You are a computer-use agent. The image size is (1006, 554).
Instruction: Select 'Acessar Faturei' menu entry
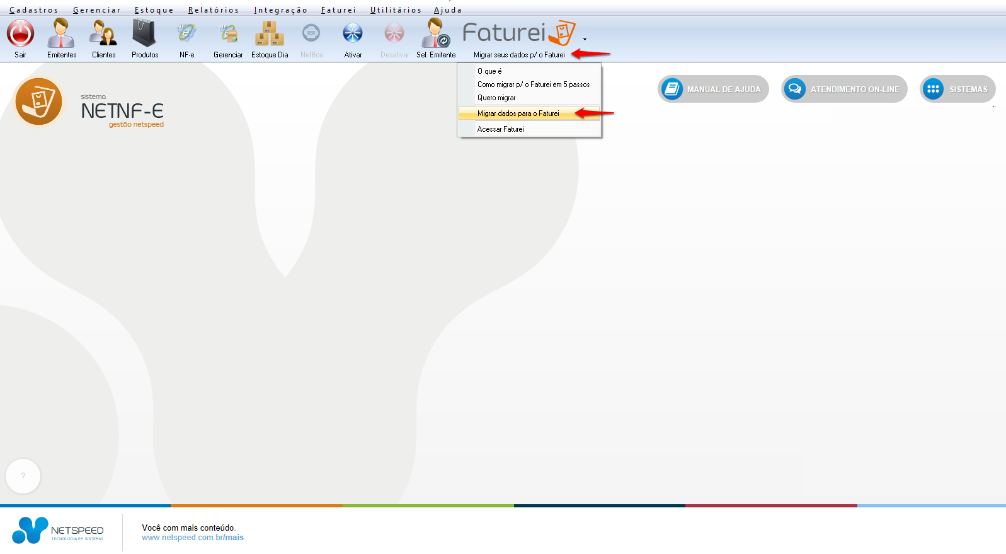[x=529, y=129]
